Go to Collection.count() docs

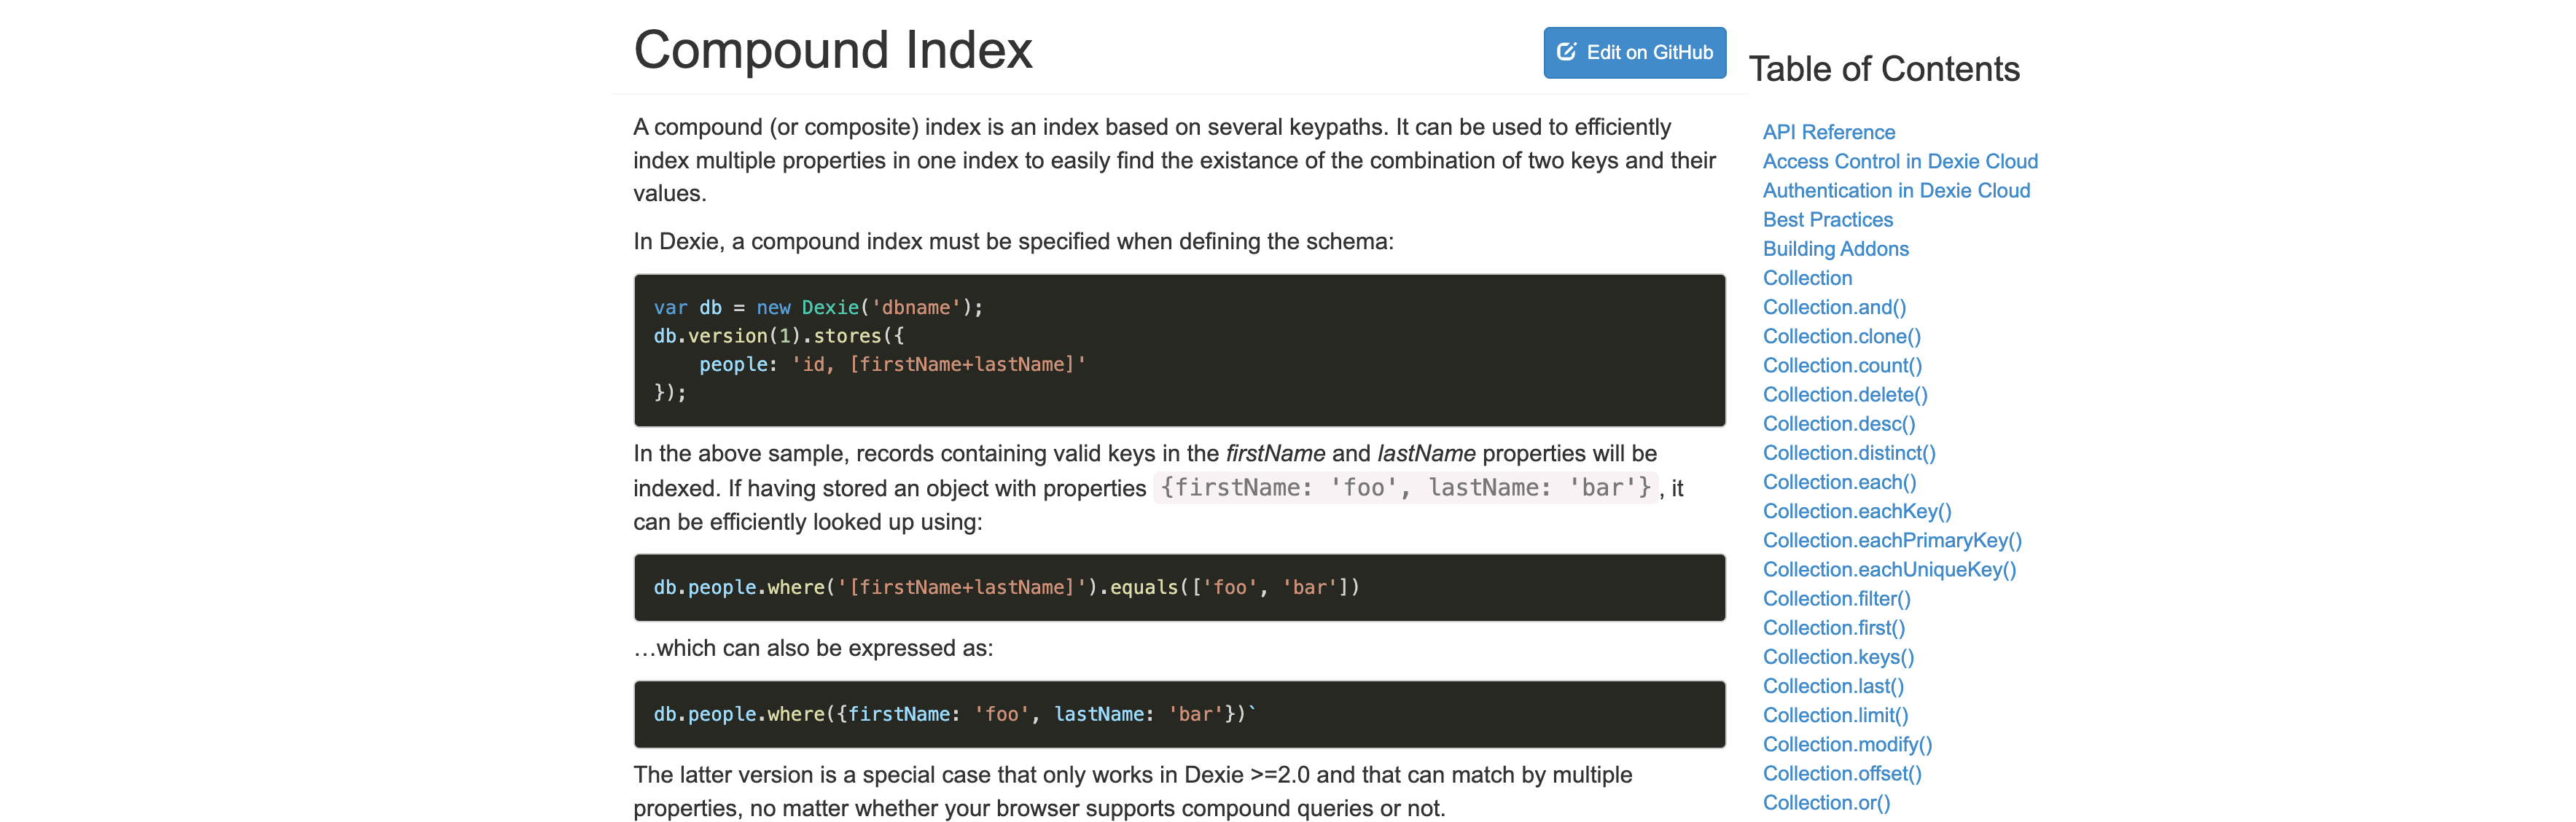(1842, 366)
